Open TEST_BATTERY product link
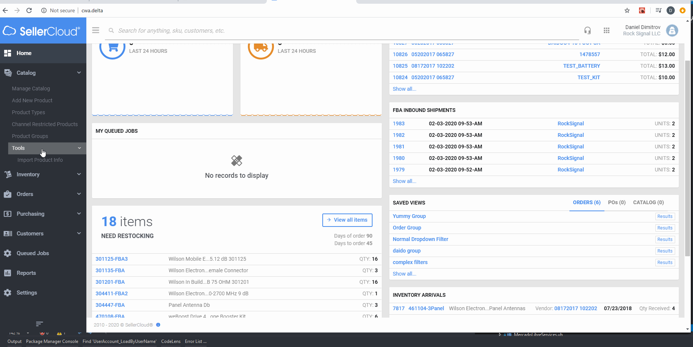Image resolution: width=693 pixels, height=347 pixels. (x=581, y=66)
